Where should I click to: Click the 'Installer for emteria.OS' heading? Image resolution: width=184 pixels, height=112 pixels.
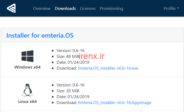click(x=40, y=35)
